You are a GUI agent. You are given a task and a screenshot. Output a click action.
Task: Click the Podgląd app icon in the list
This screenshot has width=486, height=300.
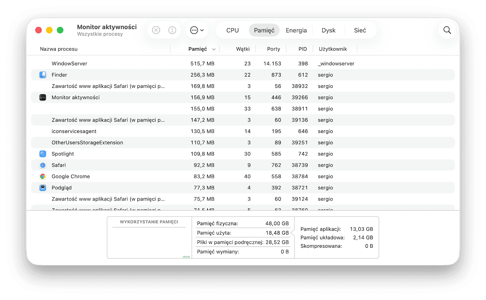coord(43,188)
